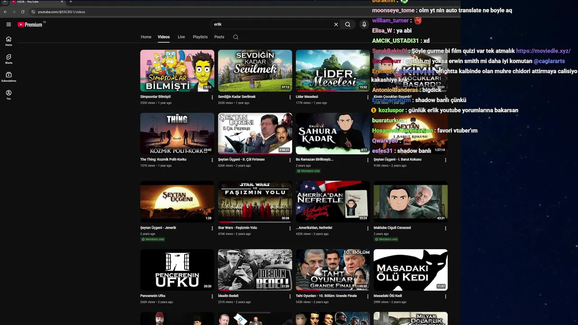Click the Şeytan Üçgeni - Jenerik title
This screenshot has height=325, width=578.
(158, 228)
